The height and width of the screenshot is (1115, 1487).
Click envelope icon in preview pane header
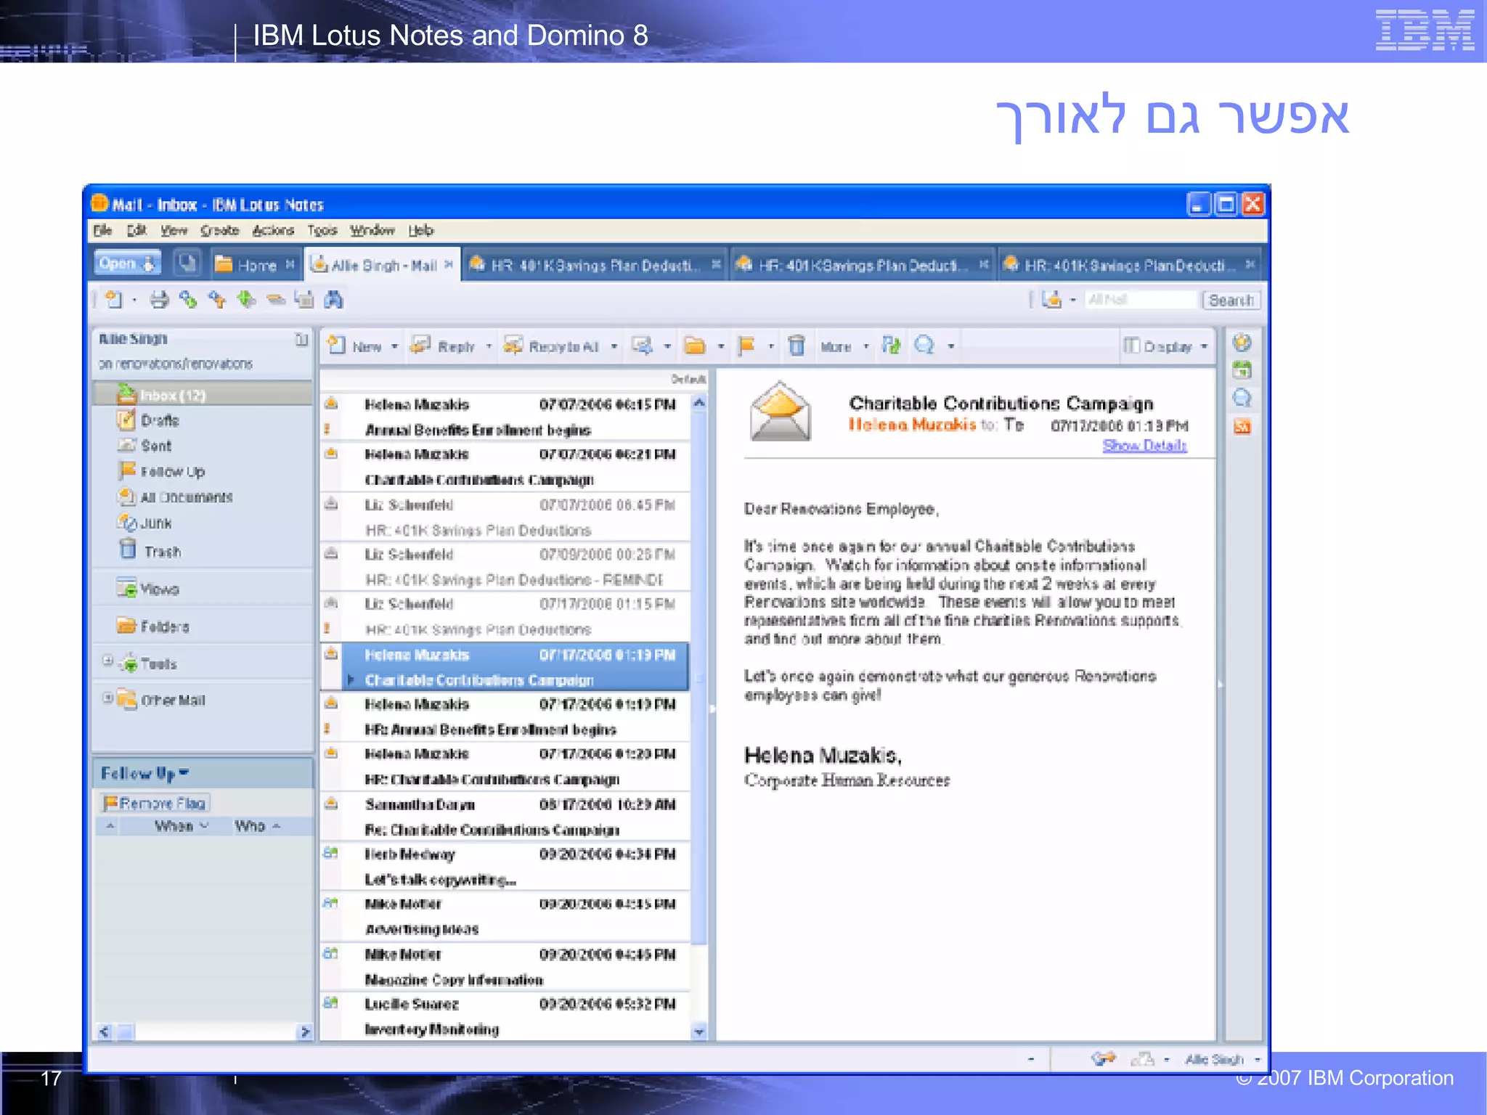tap(781, 412)
